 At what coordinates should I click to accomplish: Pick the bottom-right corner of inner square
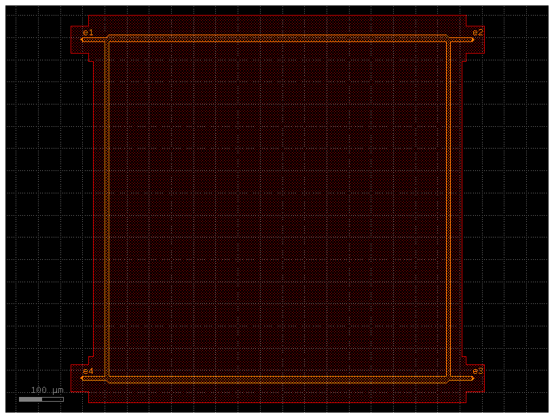(446, 375)
